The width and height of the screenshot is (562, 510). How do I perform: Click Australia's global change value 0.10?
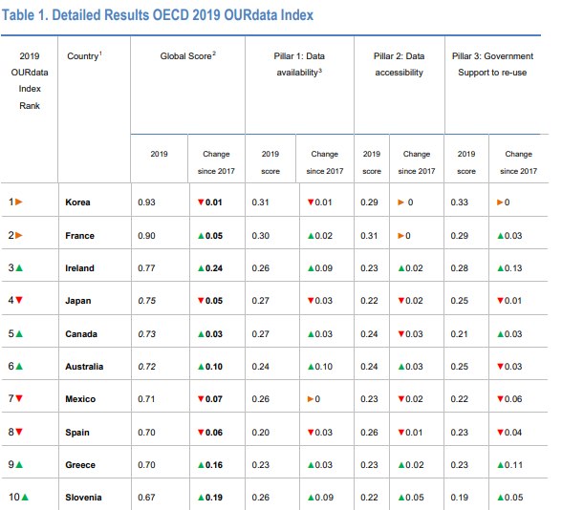(x=214, y=367)
